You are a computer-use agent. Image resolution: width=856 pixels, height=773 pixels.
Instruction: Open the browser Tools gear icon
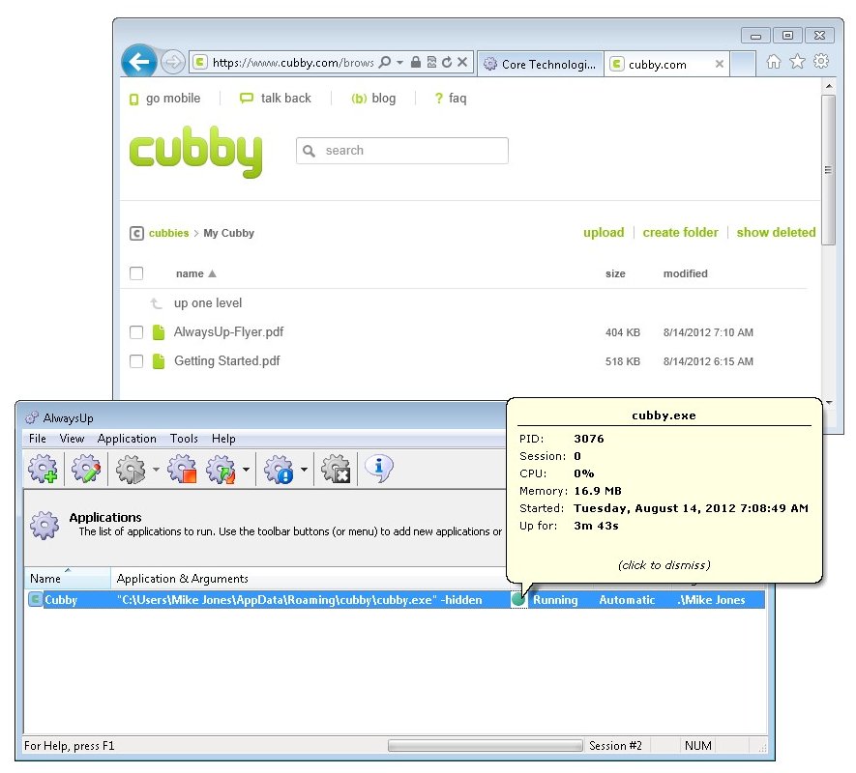[821, 61]
